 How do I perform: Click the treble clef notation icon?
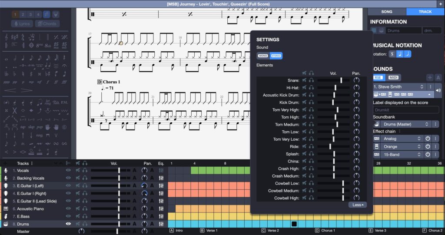[x=6, y=37]
